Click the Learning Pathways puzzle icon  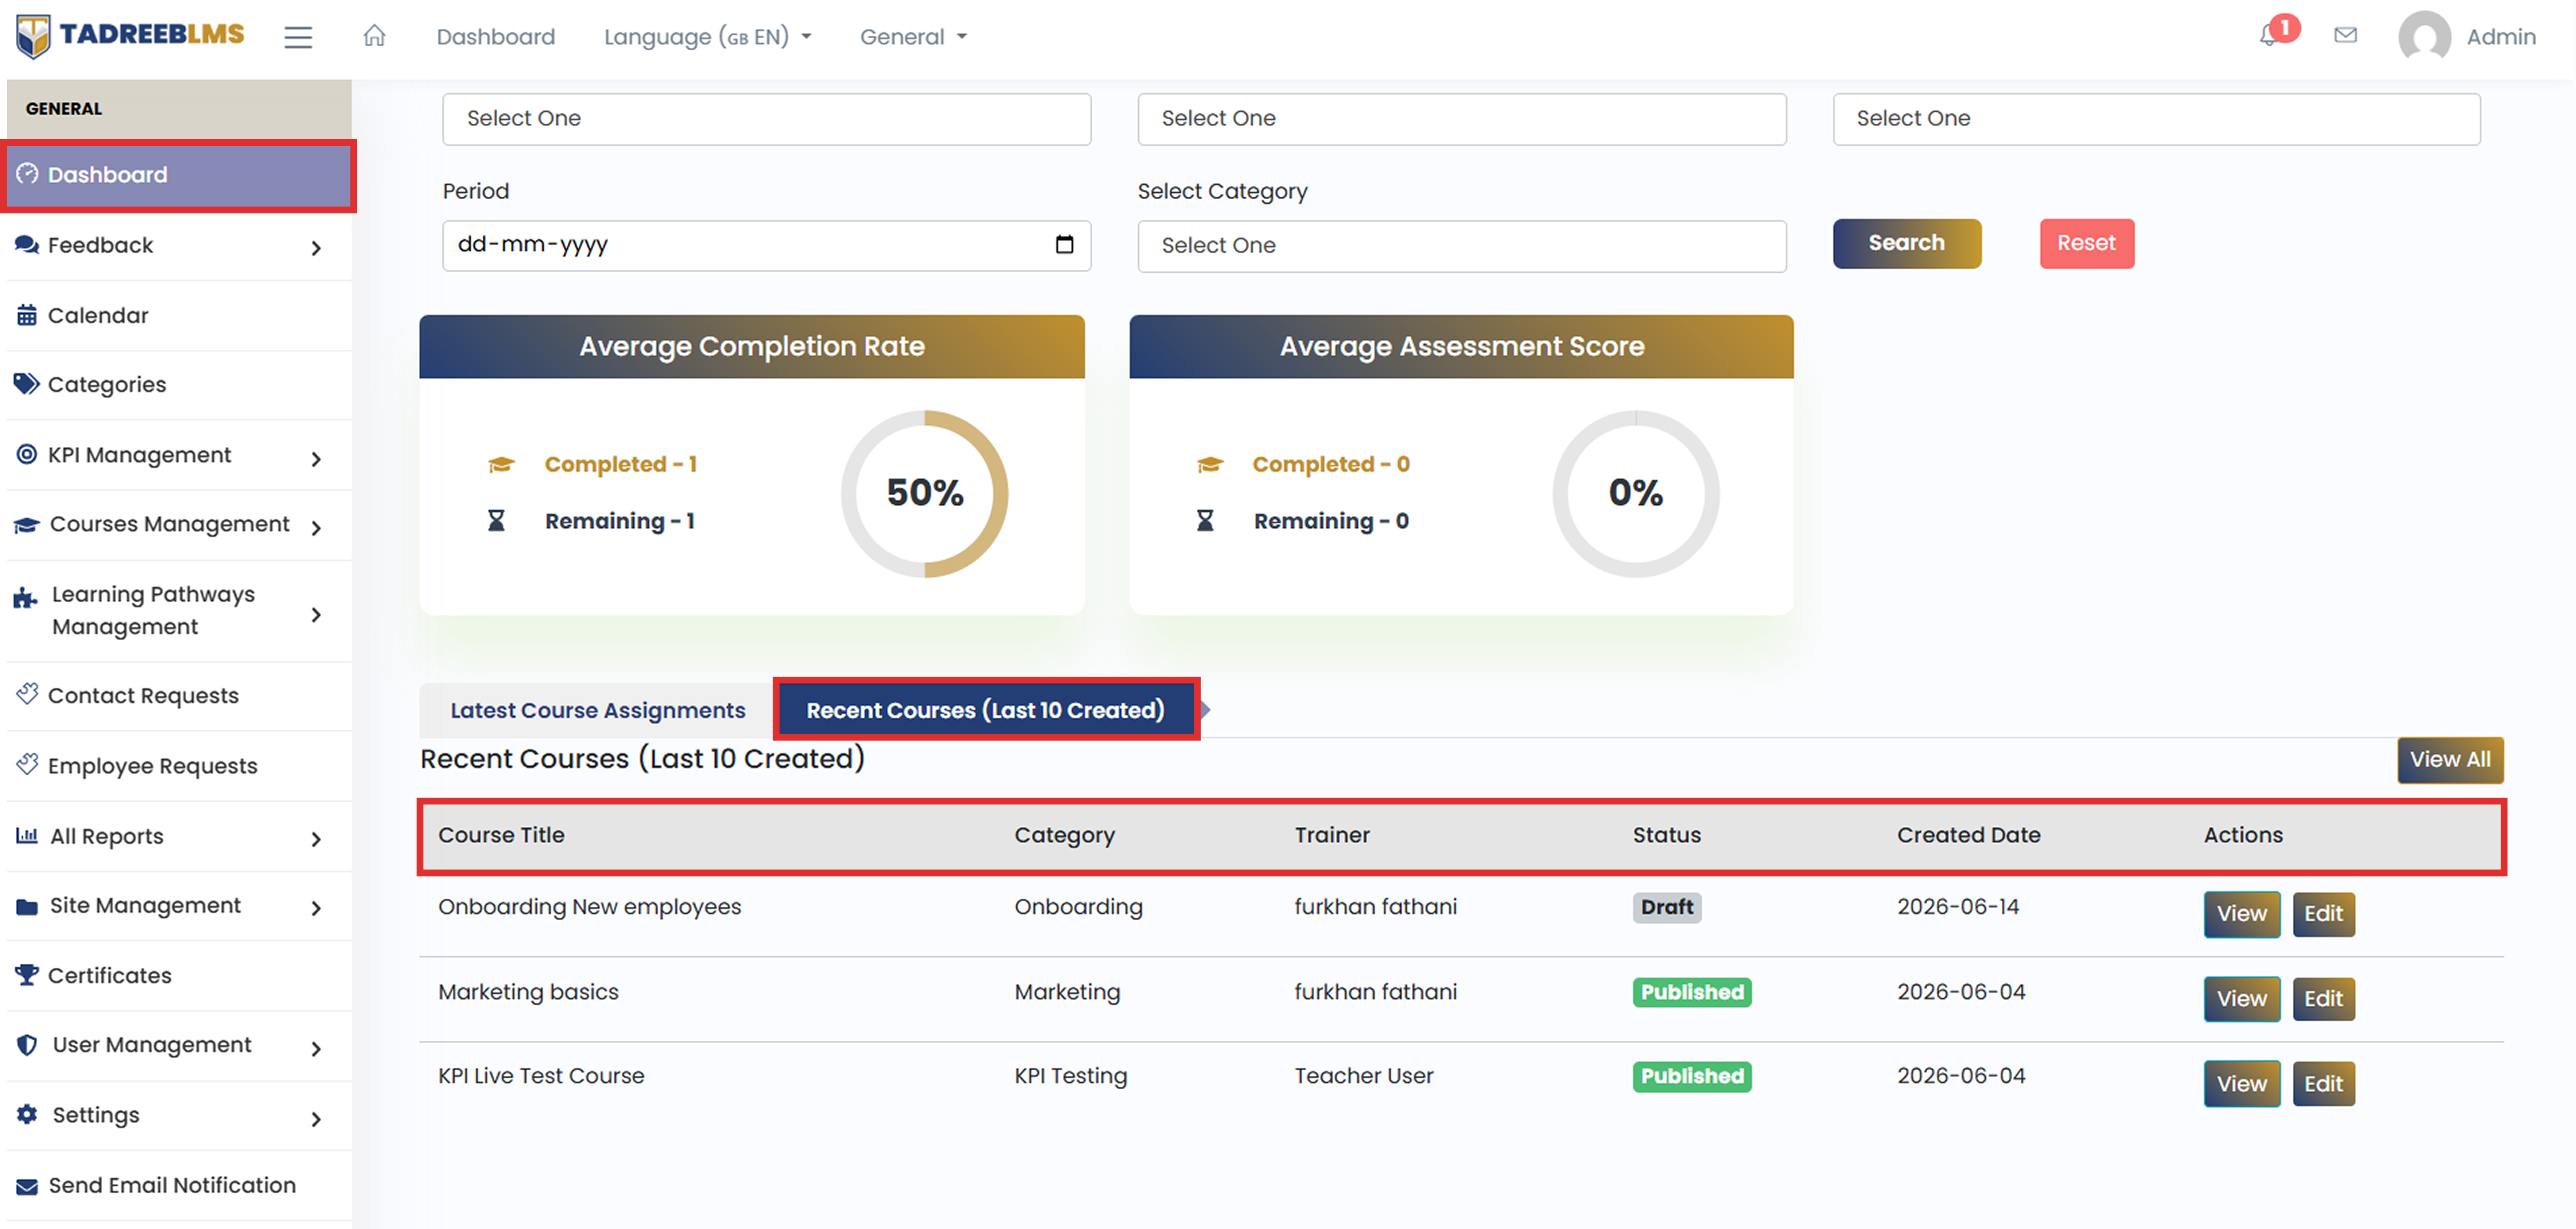tap(25, 598)
